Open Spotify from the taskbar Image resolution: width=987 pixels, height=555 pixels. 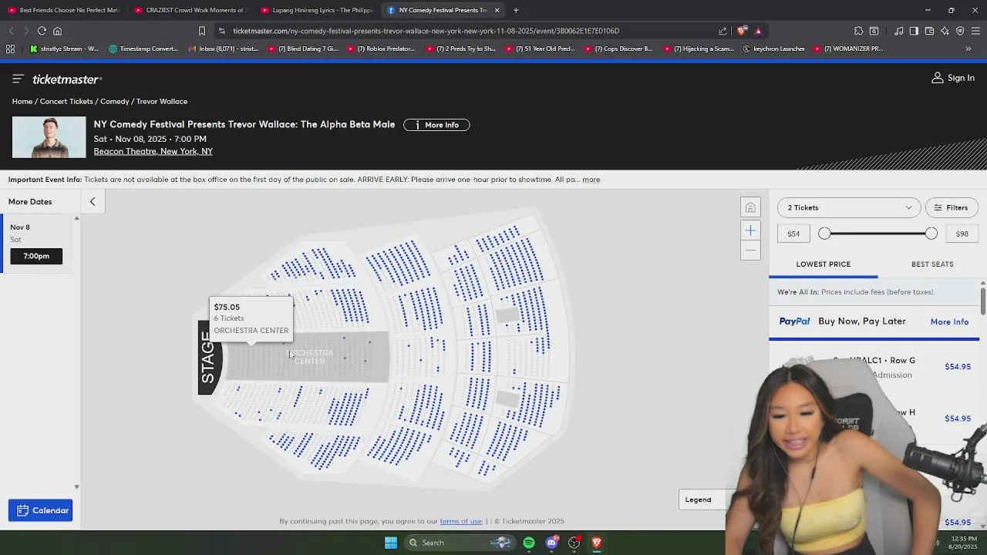[529, 543]
